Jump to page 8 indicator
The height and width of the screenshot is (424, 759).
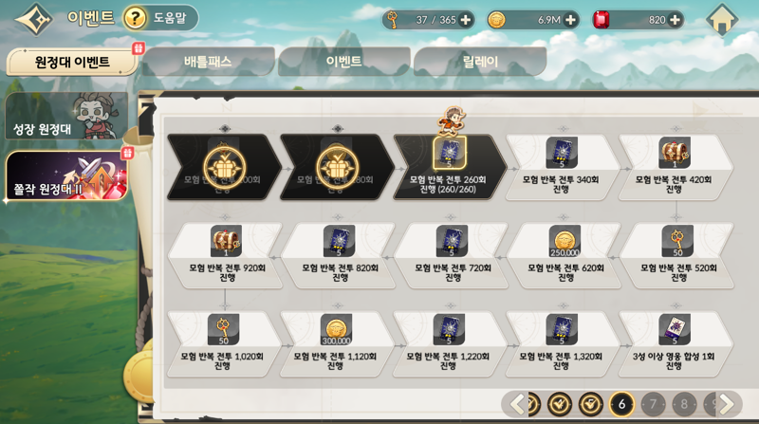coord(684,404)
